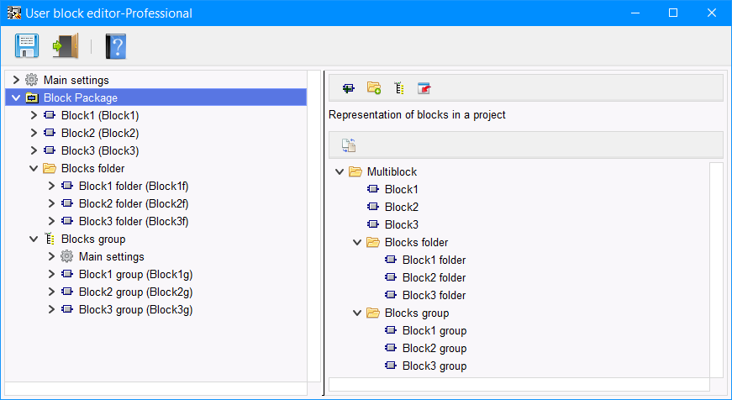Select Block3 under Multiblock
The height and width of the screenshot is (400, 732).
point(401,224)
